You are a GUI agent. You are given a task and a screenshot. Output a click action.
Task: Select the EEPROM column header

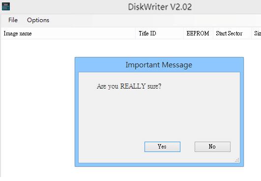pos(198,33)
